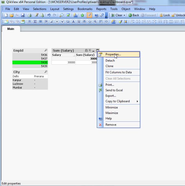Image resolution: width=185 pixels, height=186 pixels.
Task: Click the XL export icon on chart caption
Action: point(90,50)
